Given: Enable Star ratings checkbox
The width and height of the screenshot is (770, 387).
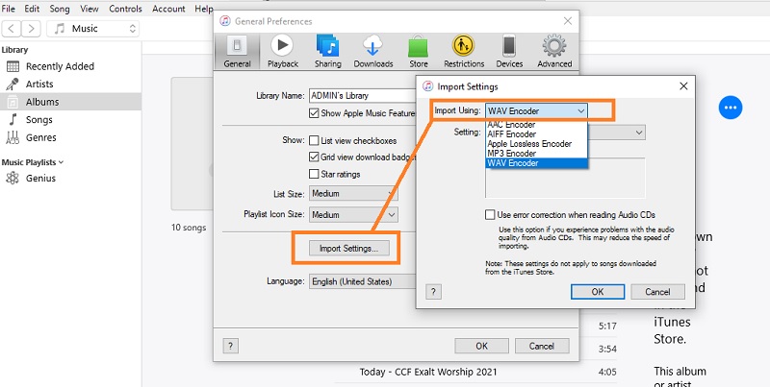Looking at the screenshot, I should click(314, 174).
